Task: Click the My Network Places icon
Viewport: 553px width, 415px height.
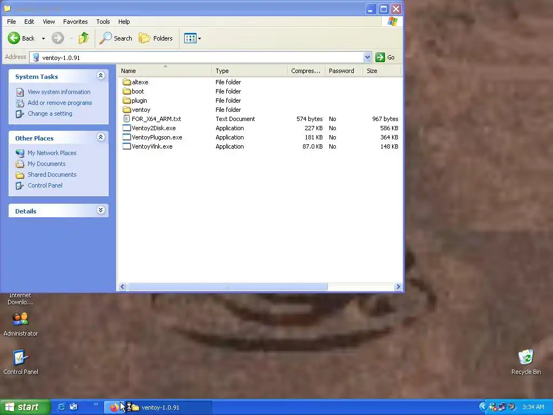Action: click(20, 153)
